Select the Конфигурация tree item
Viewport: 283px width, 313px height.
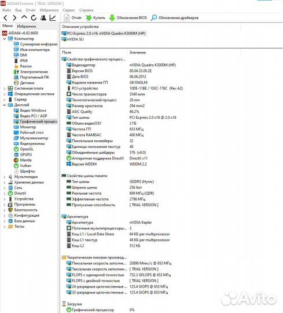[x=24, y=216]
